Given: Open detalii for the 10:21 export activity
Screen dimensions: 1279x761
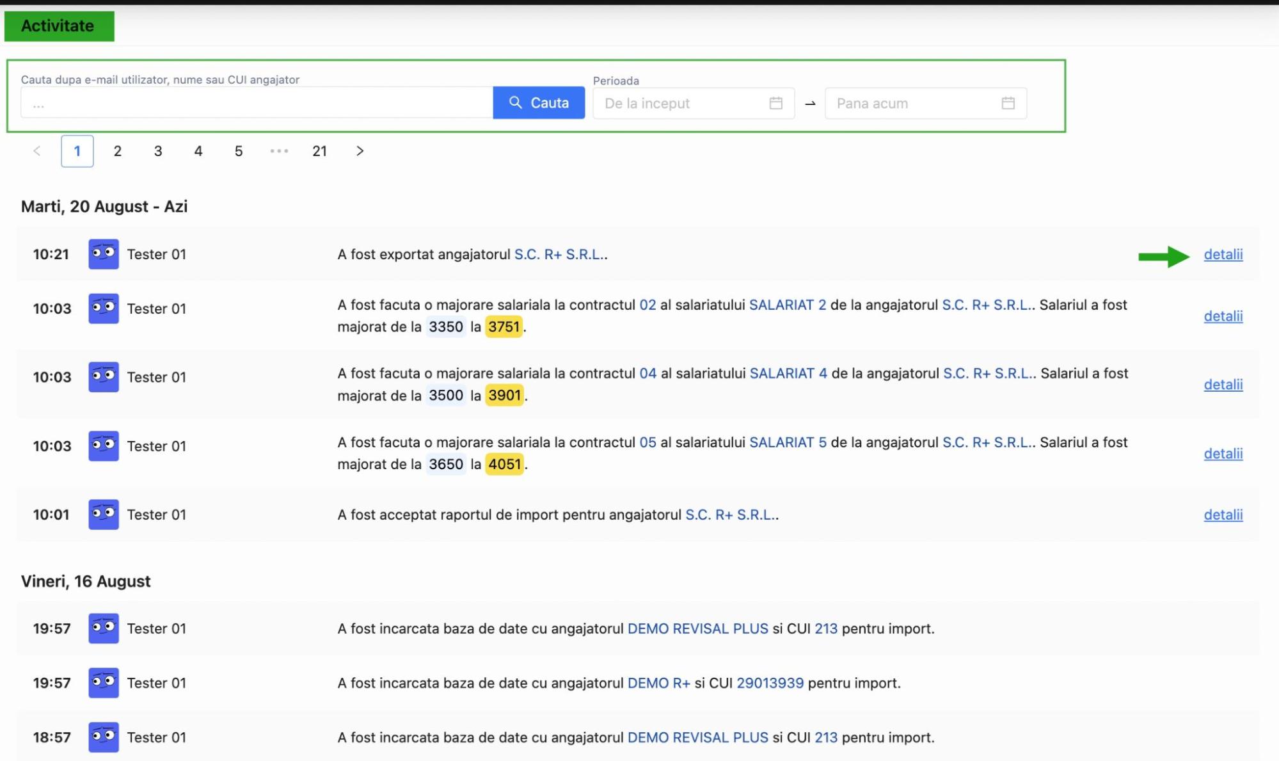Looking at the screenshot, I should pos(1223,253).
